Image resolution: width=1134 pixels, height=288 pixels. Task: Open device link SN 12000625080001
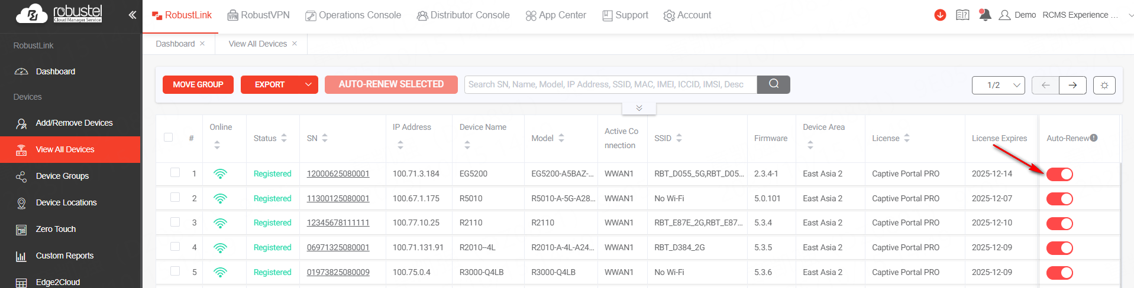[338, 174]
